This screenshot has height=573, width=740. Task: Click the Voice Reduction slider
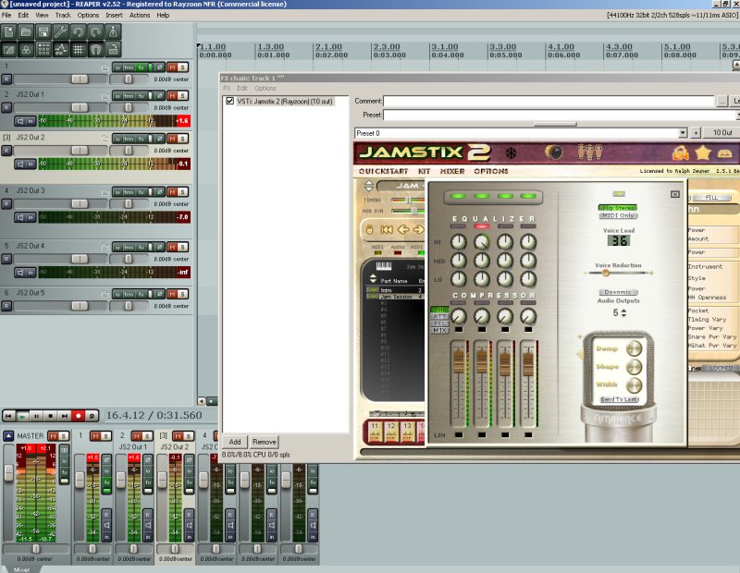(618, 272)
